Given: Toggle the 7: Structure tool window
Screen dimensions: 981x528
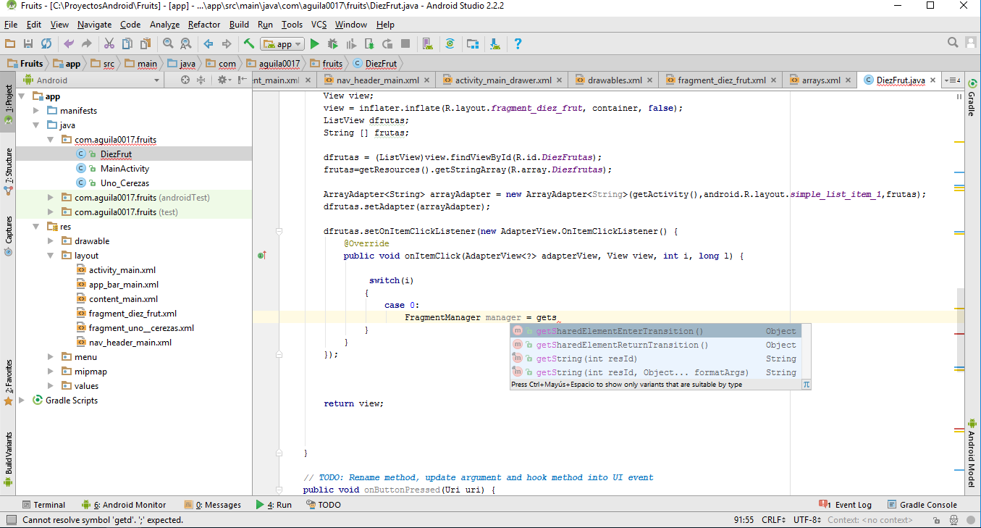Looking at the screenshot, I should [x=8, y=172].
